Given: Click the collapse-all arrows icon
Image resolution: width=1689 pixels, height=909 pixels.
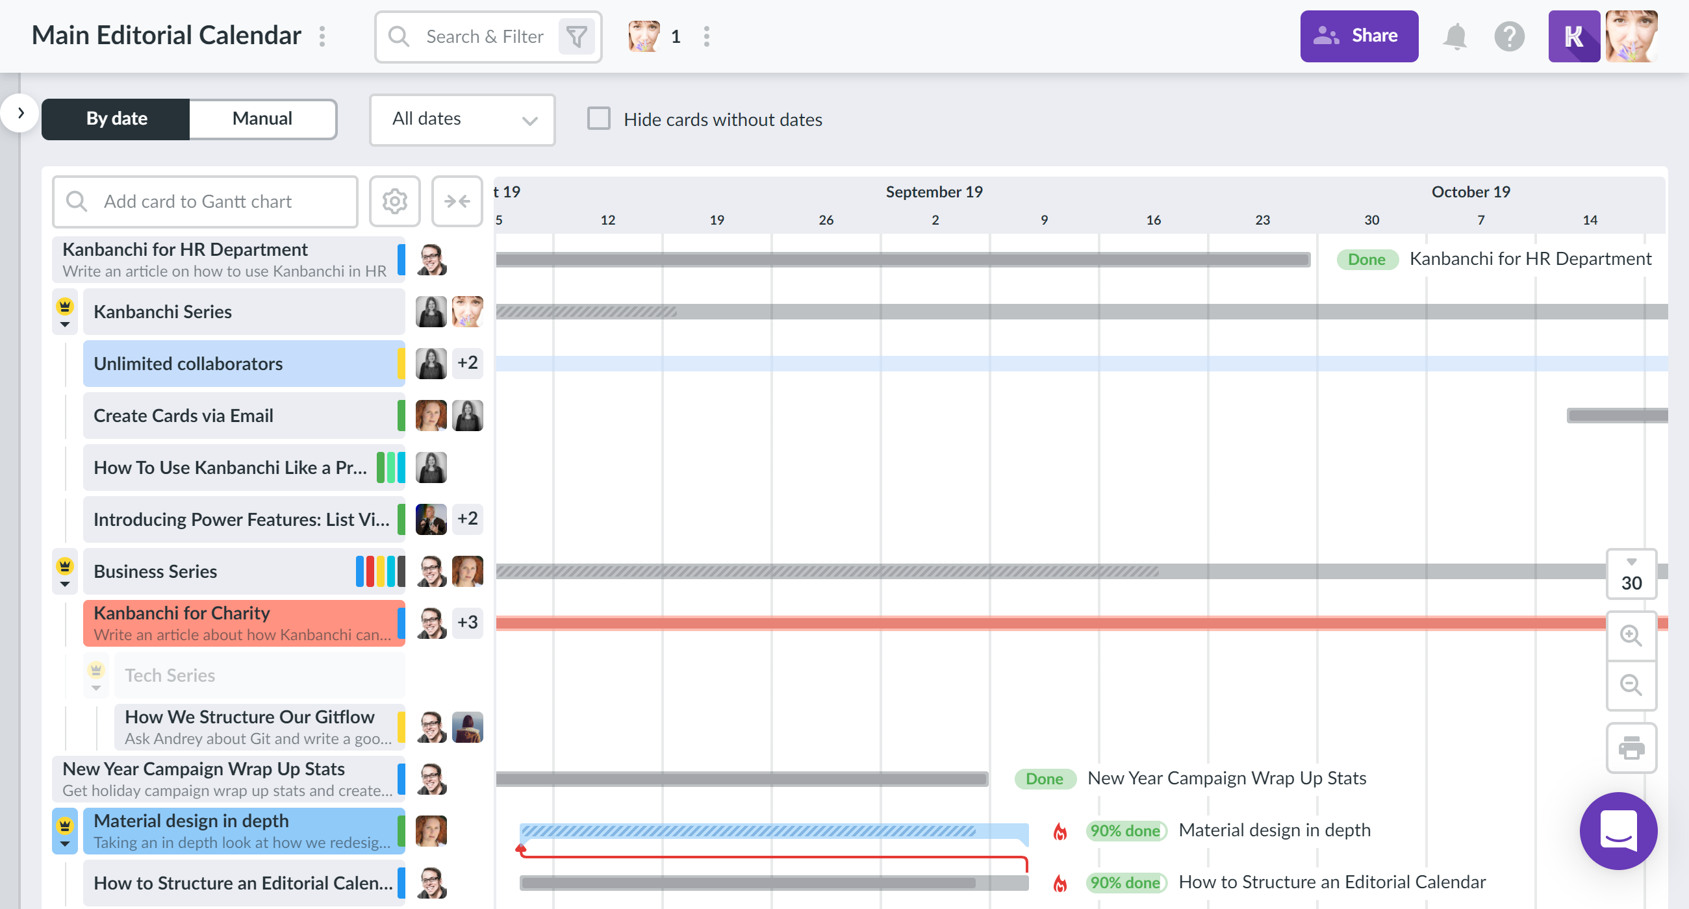Looking at the screenshot, I should click(457, 201).
